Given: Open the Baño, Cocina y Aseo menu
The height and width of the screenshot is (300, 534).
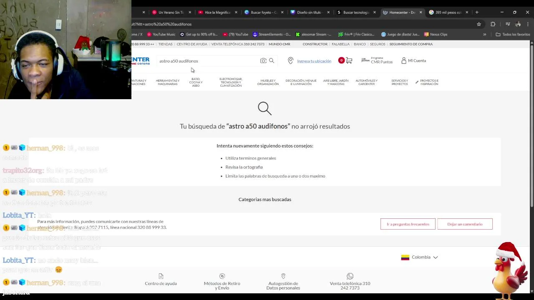Looking at the screenshot, I should [x=196, y=82].
